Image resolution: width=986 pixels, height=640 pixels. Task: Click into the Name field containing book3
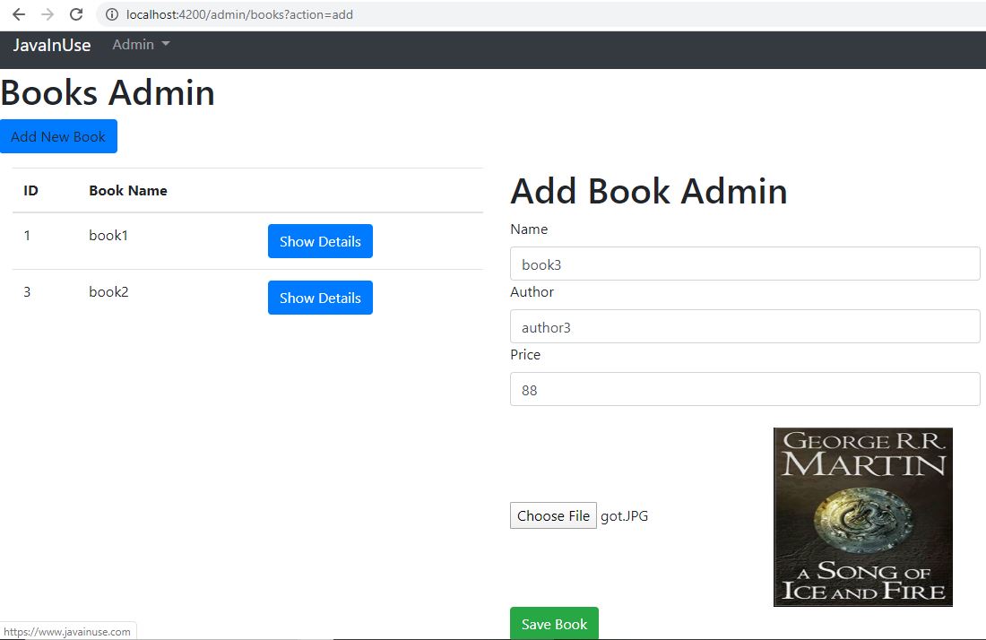pyautogui.click(x=745, y=264)
